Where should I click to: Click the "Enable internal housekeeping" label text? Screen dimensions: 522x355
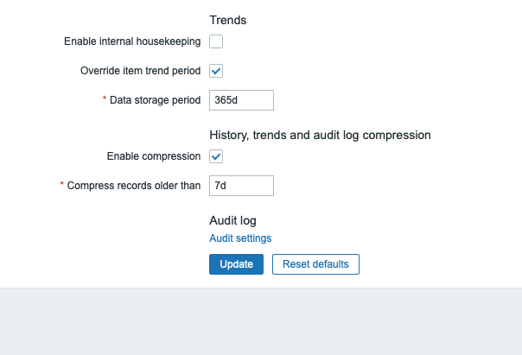coord(132,41)
